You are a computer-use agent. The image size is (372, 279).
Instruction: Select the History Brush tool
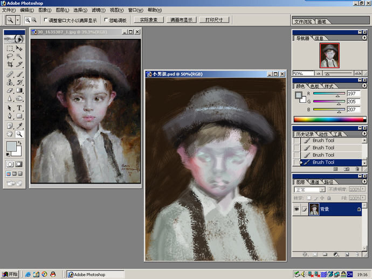point(19,82)
